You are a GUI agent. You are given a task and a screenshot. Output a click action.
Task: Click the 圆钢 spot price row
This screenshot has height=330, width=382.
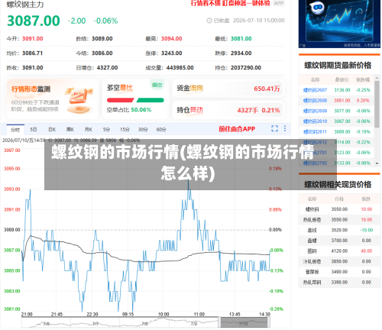pos(339,251)
